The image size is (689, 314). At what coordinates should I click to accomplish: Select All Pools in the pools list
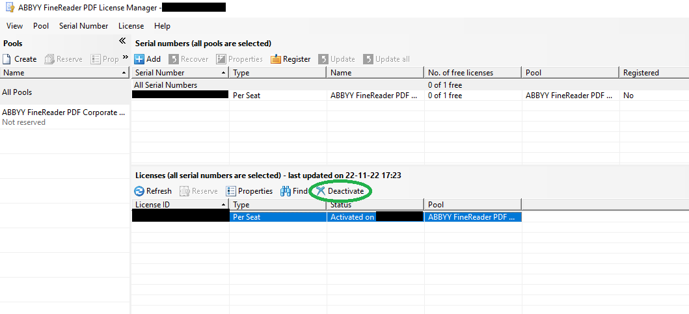(64, 92)
